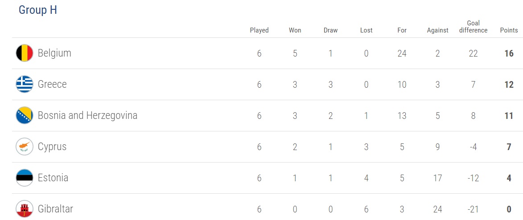The image size is (523, 220).
Task: Click the Bosnia and Herzegovina flag icon
Action: (x=25, y=115)
